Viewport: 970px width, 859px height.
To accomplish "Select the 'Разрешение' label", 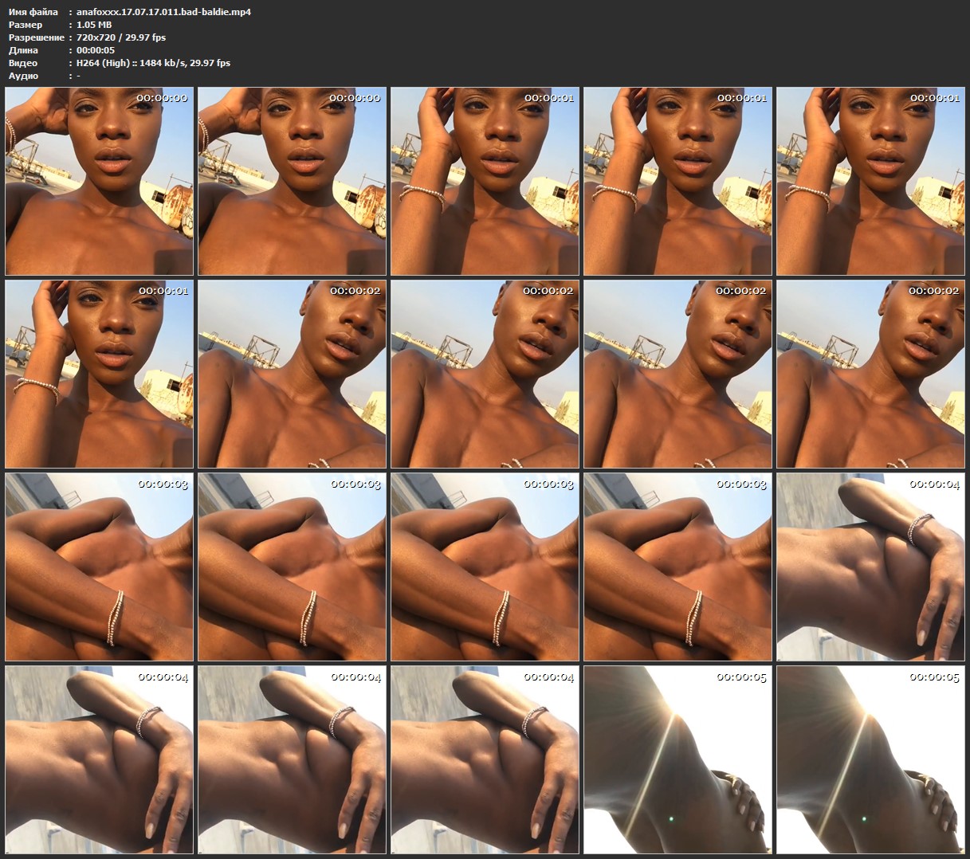I will [36, 37].
